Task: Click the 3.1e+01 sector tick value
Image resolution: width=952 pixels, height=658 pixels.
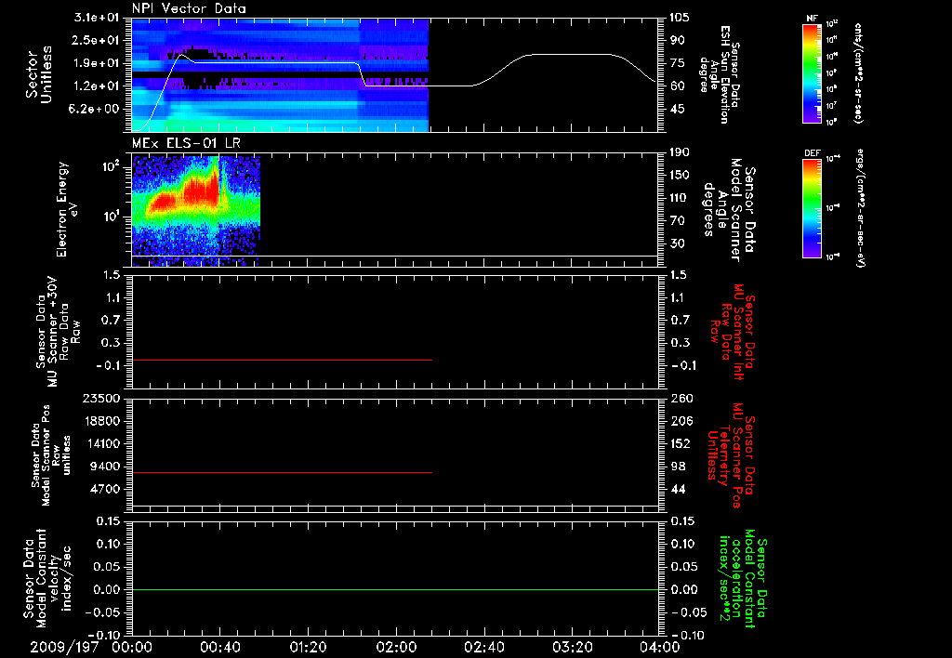Action: pos(96,18)
